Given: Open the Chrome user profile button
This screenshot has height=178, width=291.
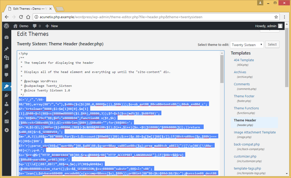Looking at the screenshot, I should [260, 3].
